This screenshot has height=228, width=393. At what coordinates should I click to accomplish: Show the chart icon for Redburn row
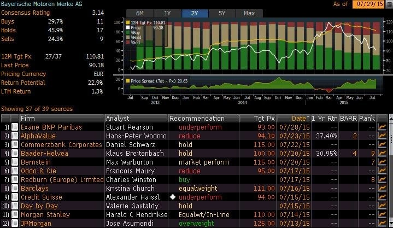(x=382, y=179)
